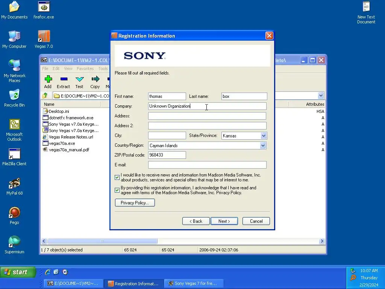Open the Favorites menu in 7-Zip

[x=85, y=68]
